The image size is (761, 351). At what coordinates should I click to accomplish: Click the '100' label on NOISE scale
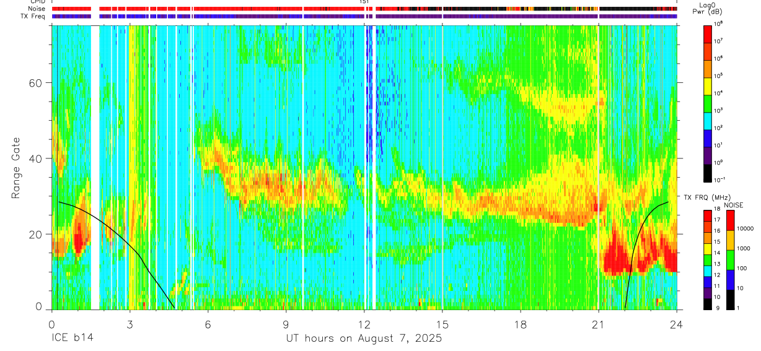(743, 268)
